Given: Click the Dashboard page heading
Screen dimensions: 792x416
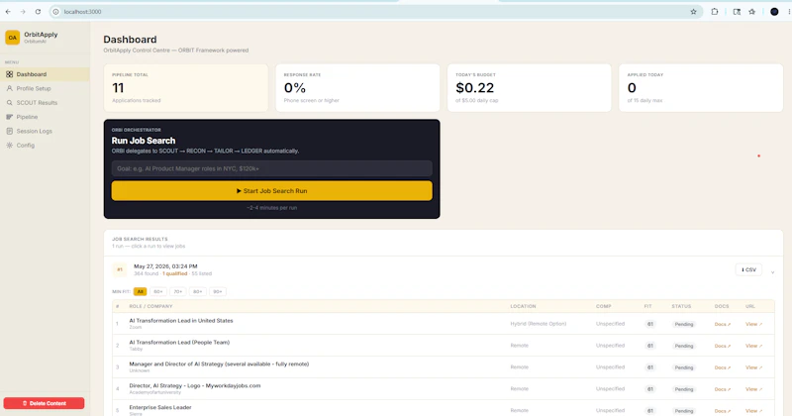Looking at the screenshot, I should 130,40.
